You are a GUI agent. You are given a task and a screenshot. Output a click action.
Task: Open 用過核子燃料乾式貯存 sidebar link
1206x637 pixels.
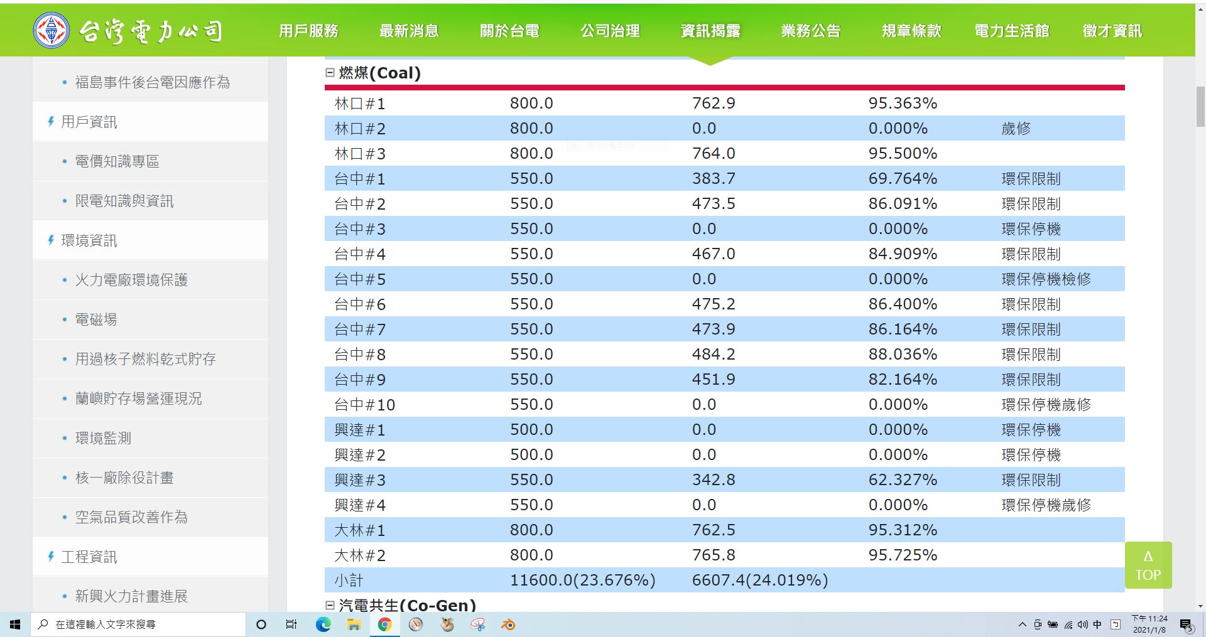[146, 359]
